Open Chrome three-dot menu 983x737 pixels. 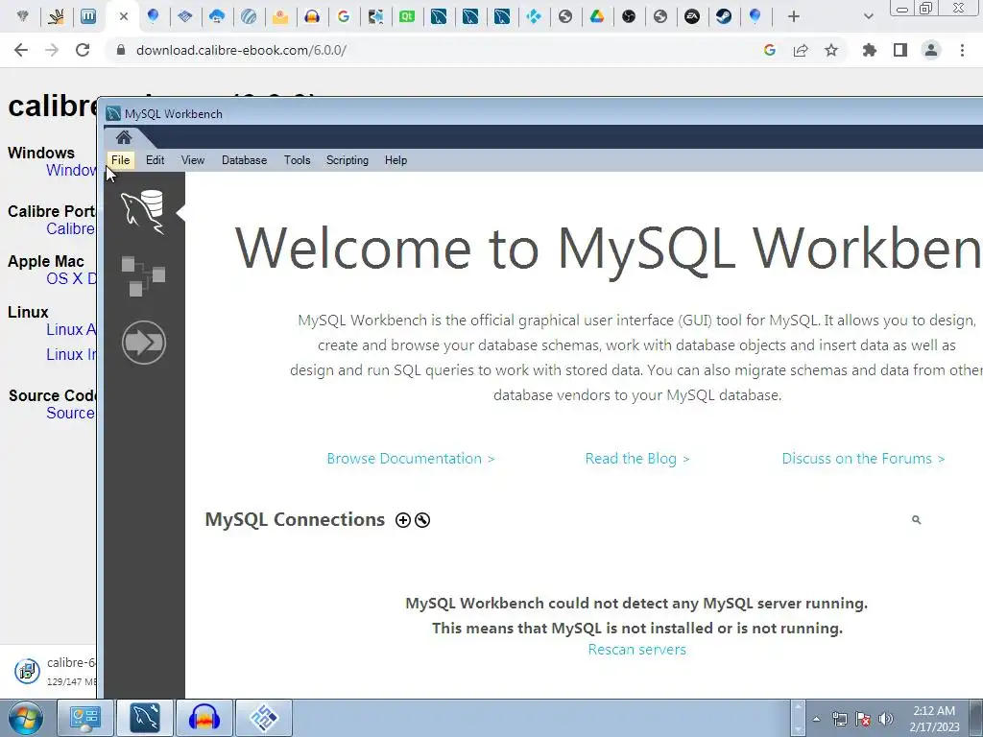click(x=962, y=50)
